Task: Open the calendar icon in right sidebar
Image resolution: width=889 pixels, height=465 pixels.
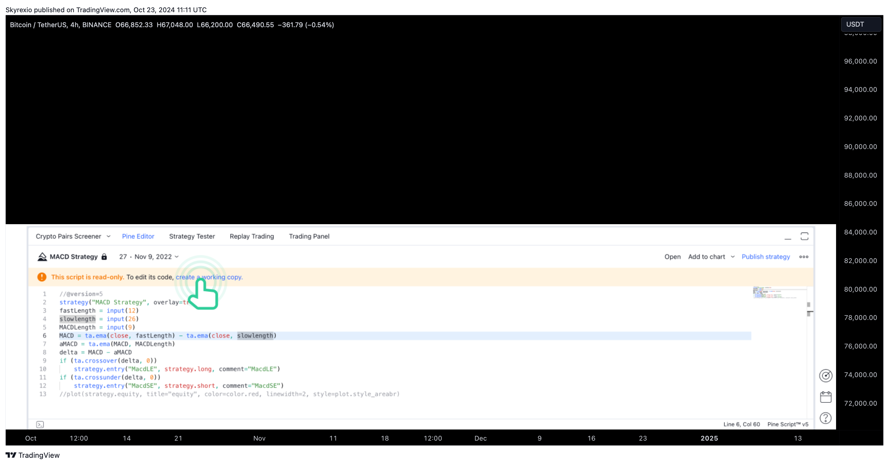Action: click(x=825, y=397)
